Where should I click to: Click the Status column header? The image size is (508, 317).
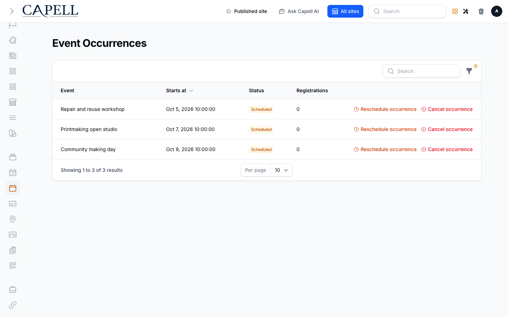pos(256,91)
